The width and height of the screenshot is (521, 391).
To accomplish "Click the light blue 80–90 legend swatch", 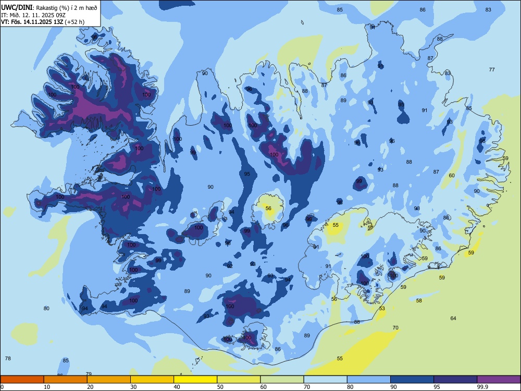I will click(369, 380).
